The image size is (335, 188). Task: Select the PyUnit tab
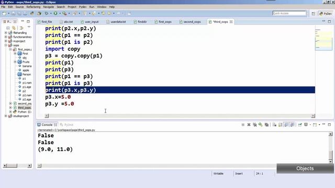point(66,125)
